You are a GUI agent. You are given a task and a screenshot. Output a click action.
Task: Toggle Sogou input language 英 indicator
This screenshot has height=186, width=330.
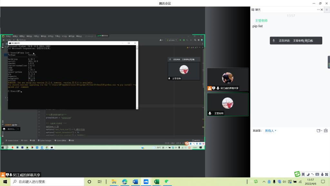click(x=303, y=174)
